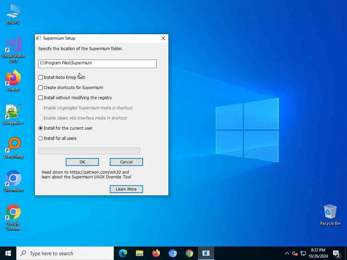Select Supermium Setup taskbar button
Screen dimensions: 347x260
206,253
